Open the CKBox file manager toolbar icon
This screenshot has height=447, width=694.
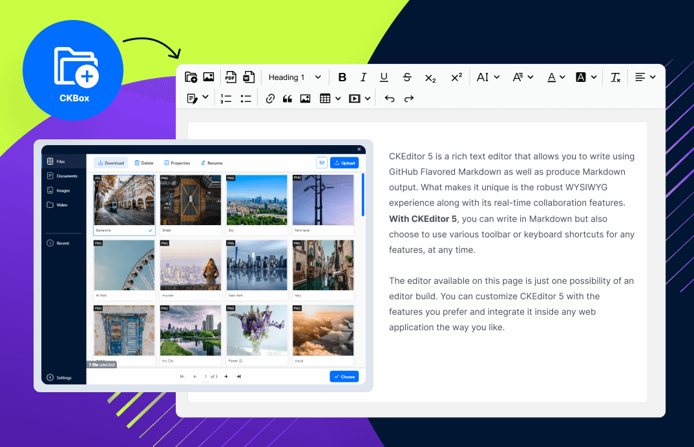pyautogui.click(x=191, y=77)
